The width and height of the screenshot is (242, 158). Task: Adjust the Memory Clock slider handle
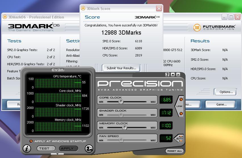tap(124, 128)
